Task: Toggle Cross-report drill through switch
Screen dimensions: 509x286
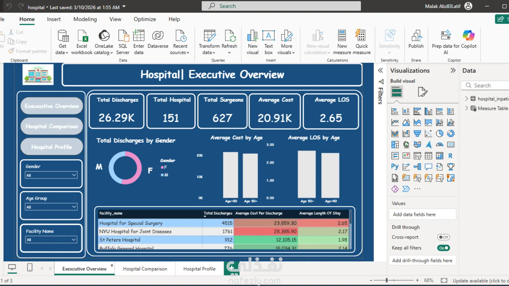Action: point(443,237)
